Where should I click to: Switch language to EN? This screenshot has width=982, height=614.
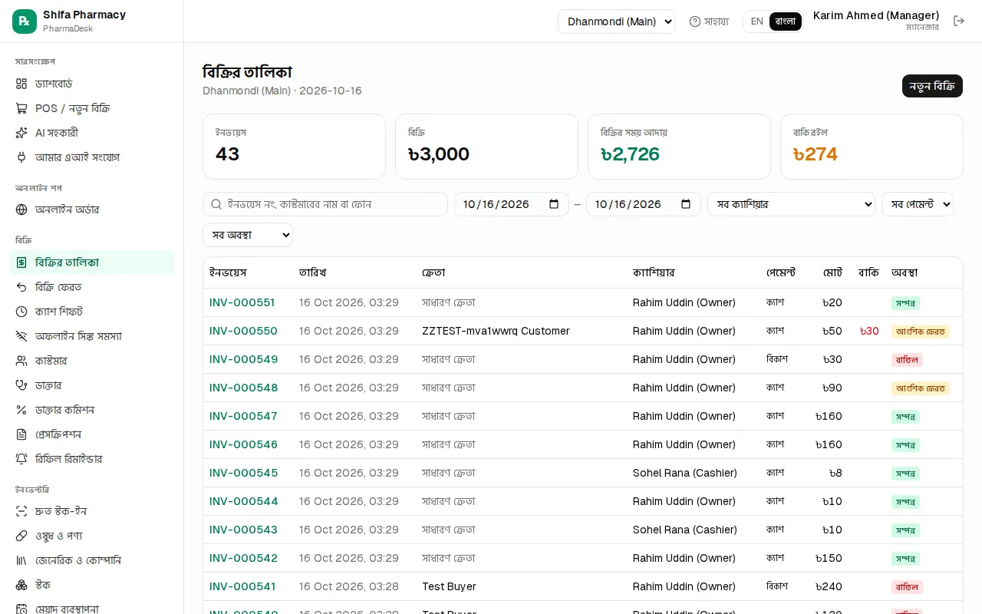coord(756,21)
